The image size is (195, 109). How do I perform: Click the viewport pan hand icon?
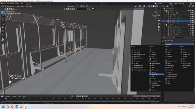click(159, 24)
